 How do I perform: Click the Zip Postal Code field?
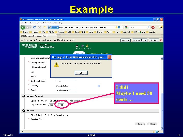click(x=66, y=81)
